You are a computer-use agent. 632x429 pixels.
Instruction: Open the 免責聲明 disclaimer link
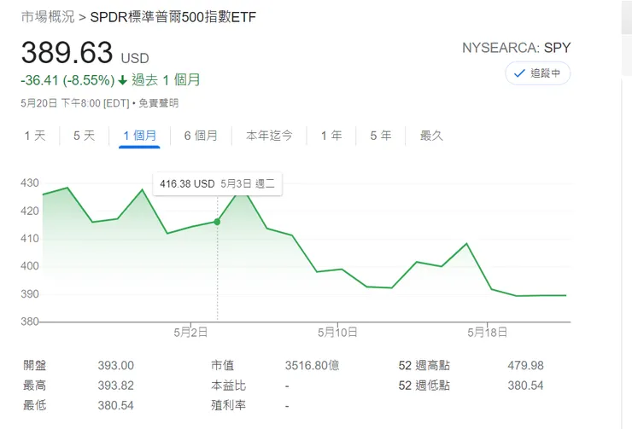[158, 103]
